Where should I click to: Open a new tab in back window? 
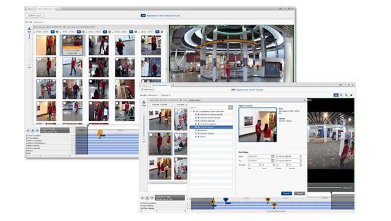(x=58, y=9)
